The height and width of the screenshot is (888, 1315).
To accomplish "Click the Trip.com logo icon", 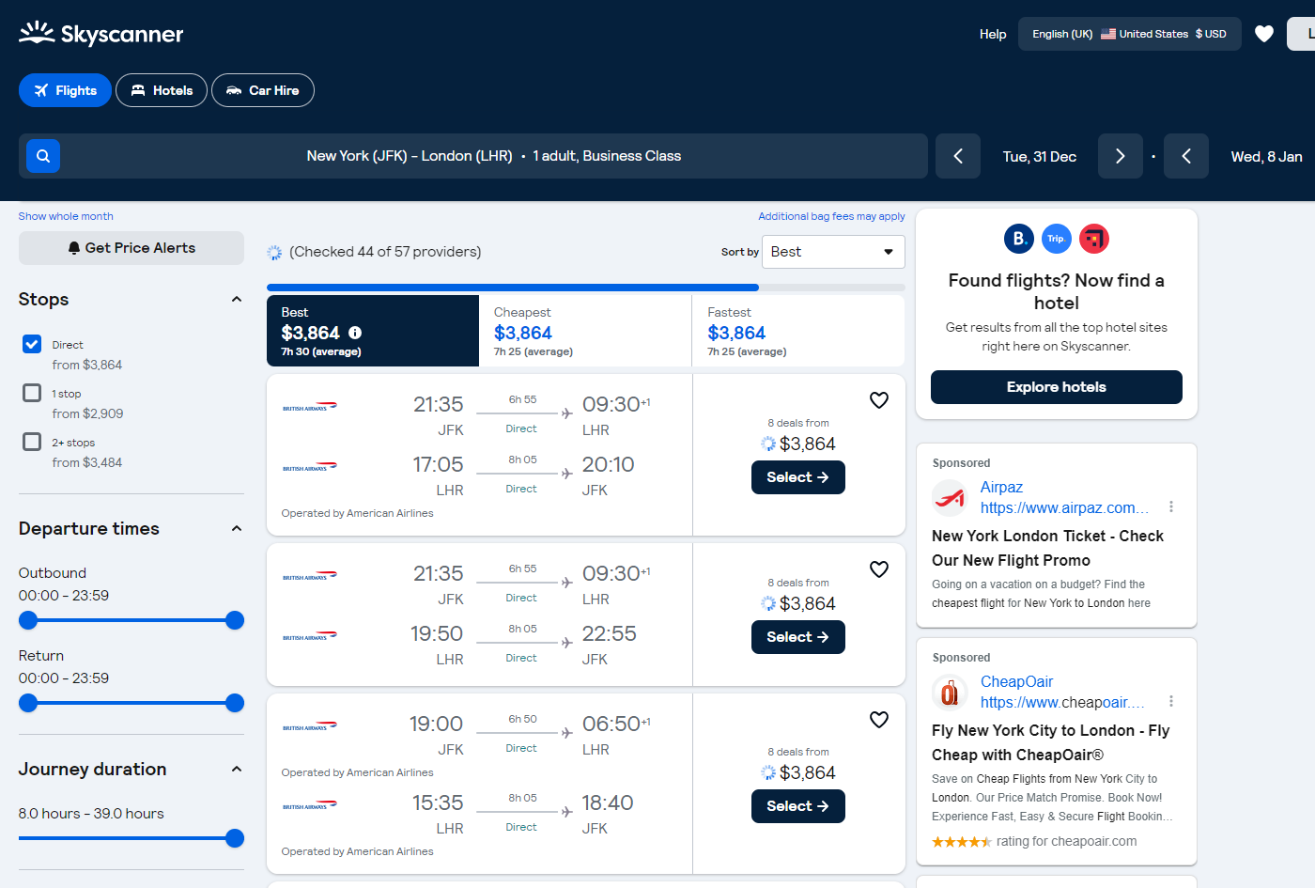I will (1057, 239).
